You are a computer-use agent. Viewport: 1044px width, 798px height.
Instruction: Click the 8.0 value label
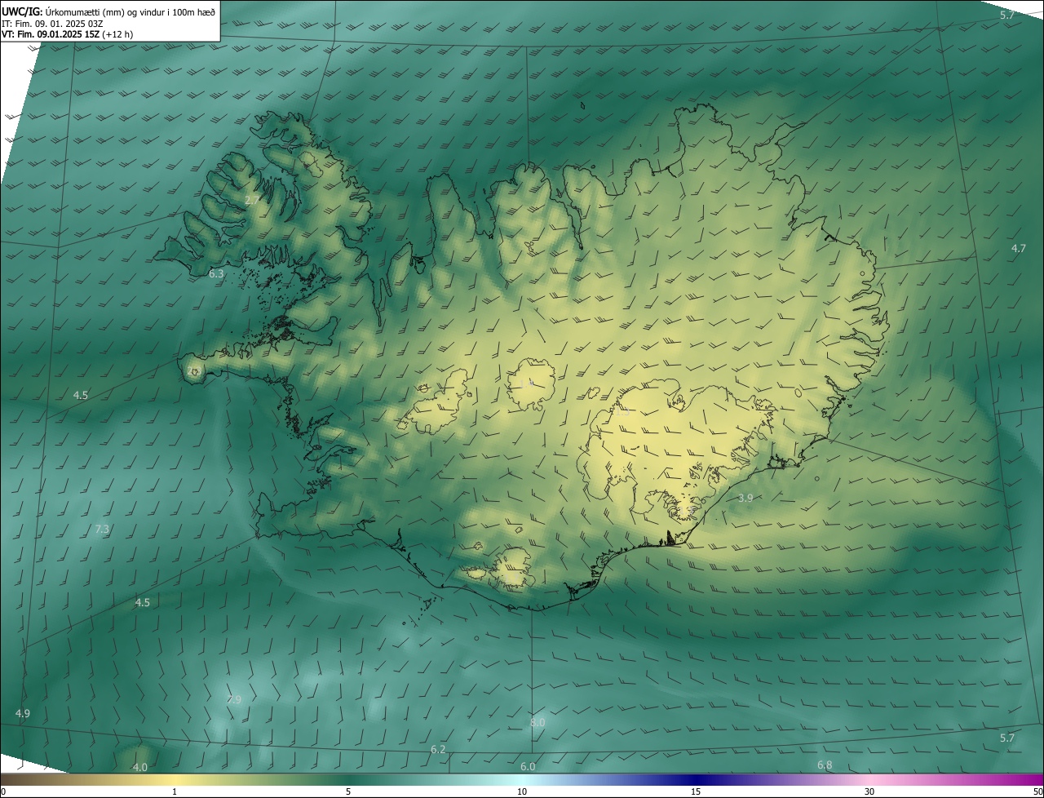pyautogui.click(x=537, y=723)
